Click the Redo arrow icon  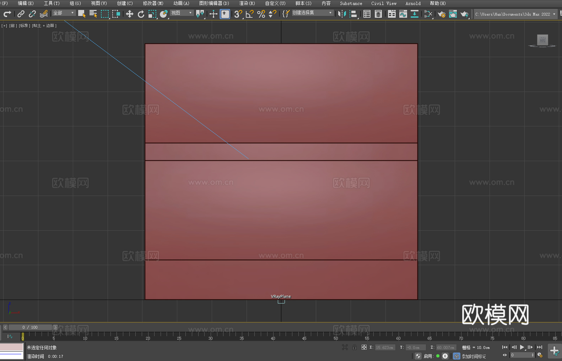click(x=7, y=14)
